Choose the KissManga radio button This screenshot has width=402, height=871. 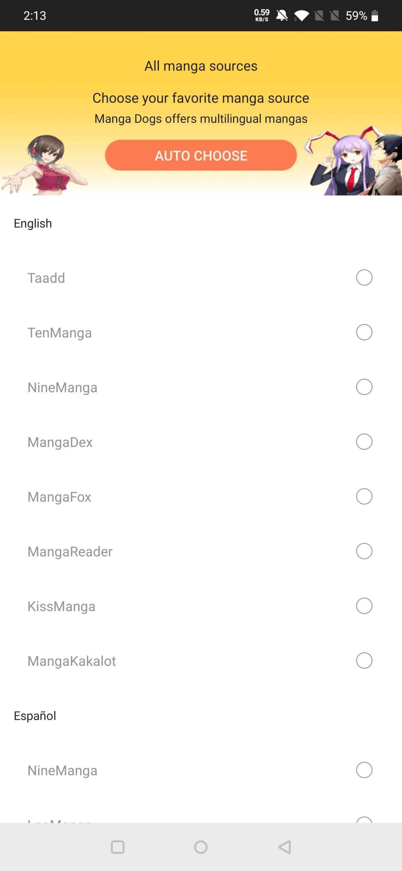pyautogui.click(x=364, y=606)
